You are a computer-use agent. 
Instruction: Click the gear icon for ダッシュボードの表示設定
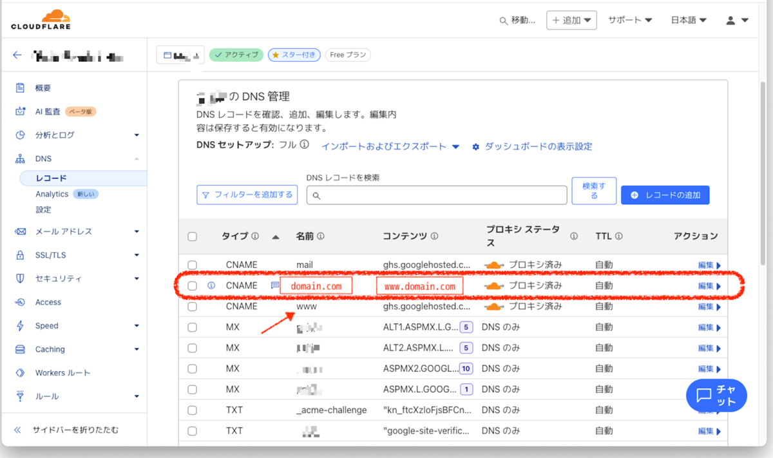[476, 147]
